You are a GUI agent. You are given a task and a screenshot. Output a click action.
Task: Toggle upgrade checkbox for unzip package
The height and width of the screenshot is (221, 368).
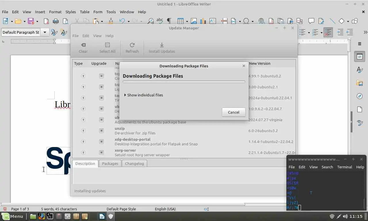click(101, 131)
